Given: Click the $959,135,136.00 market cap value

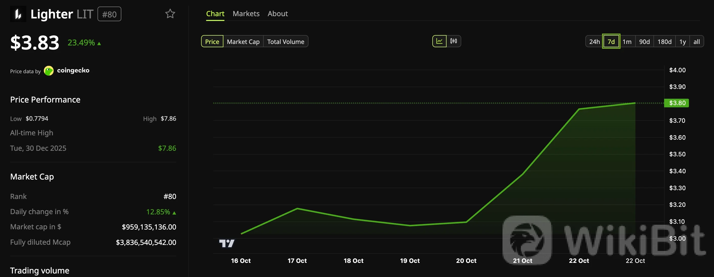Looking at the screenshot, I should pos(149,227).
